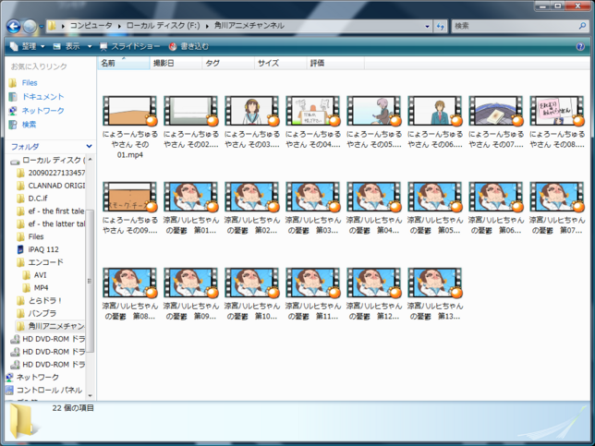Select video 涼宮ハルヒちゃんの憂鬱 第13
This screenshot has height=446, width=595.
point(435,294)
